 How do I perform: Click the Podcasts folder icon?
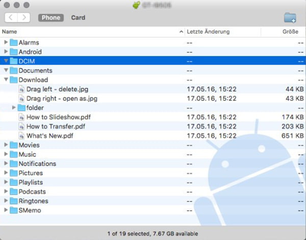[x=14, y=192]
